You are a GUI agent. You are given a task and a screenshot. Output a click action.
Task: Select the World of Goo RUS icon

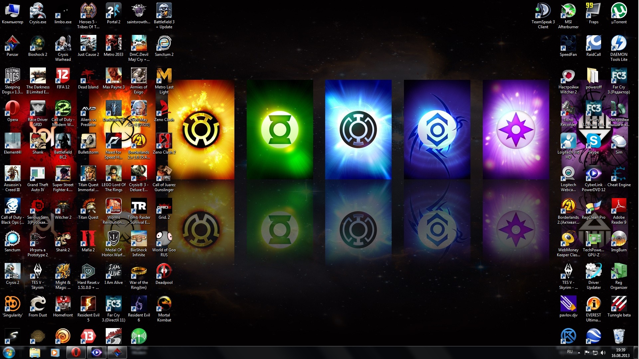(x=164, y=244)
